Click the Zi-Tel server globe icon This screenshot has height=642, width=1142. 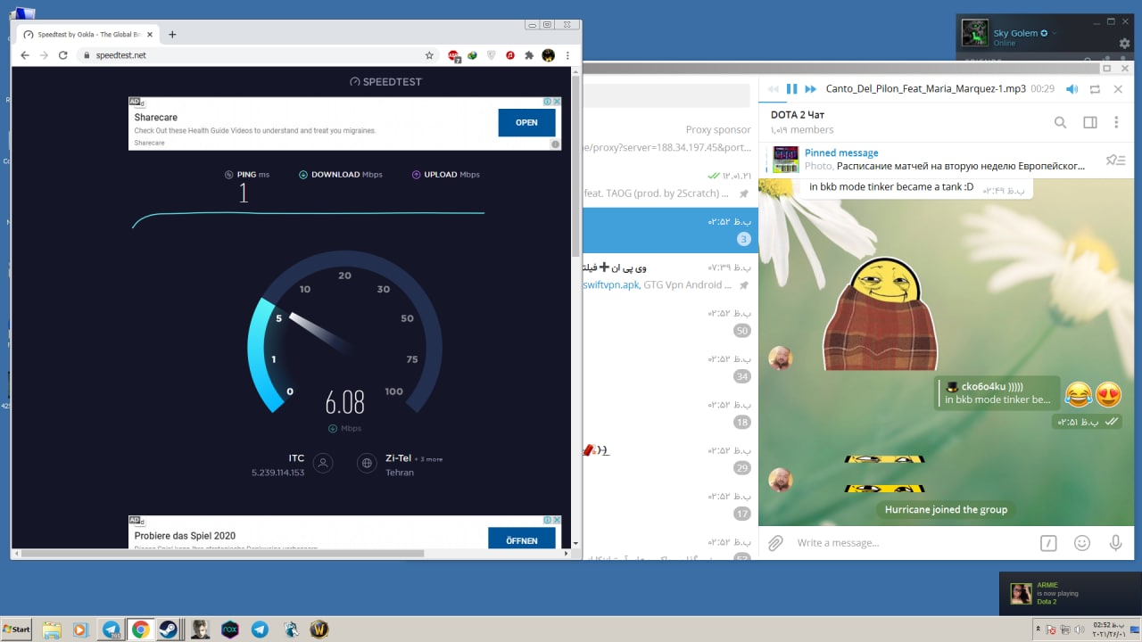(367, 463)
